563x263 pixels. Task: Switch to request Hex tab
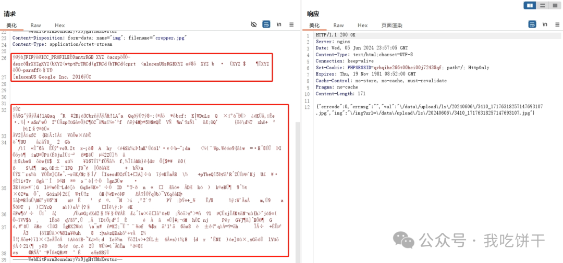coord(59,26)
